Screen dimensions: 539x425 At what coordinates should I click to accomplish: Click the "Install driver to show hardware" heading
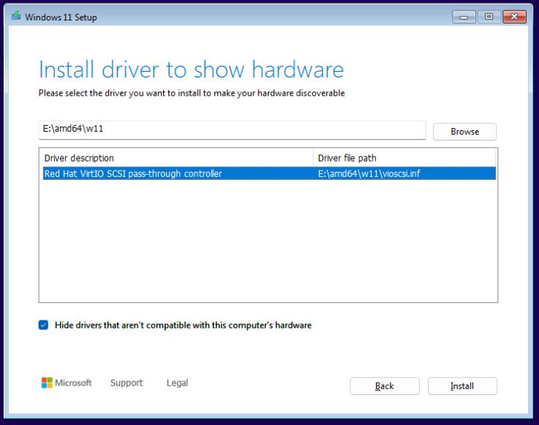[191, 69]
